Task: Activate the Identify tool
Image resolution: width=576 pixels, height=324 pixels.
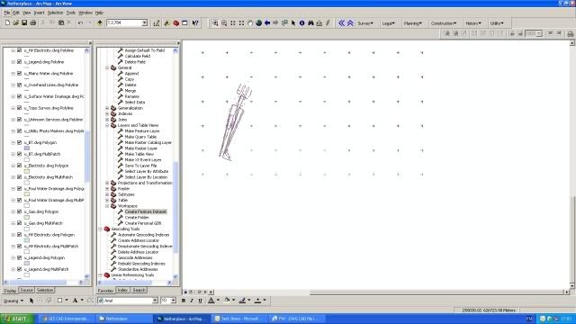Action: coord(302,23)
